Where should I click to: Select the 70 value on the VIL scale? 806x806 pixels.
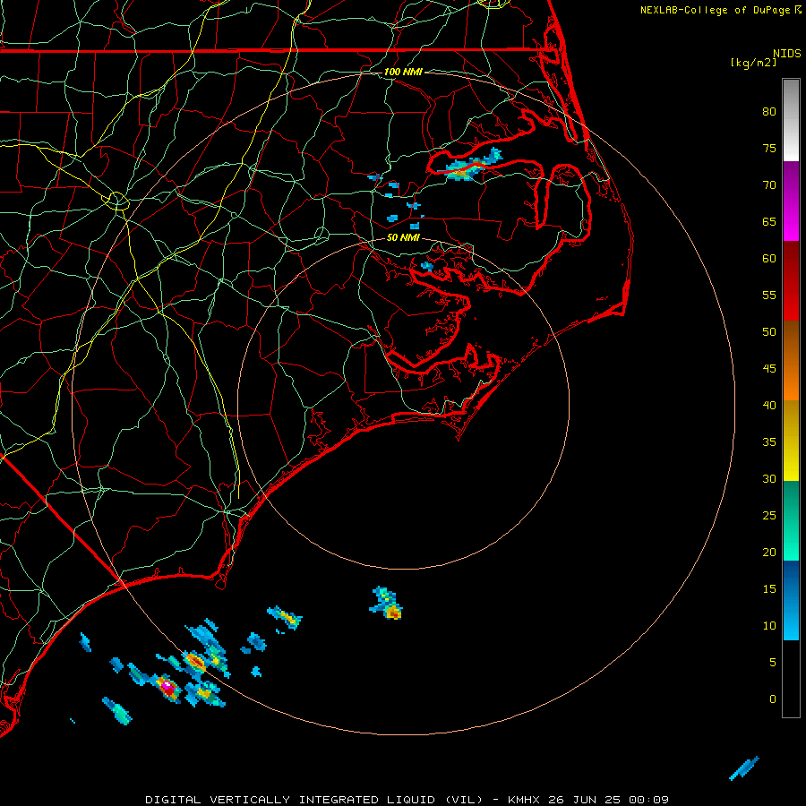click(x=769, y=185)
